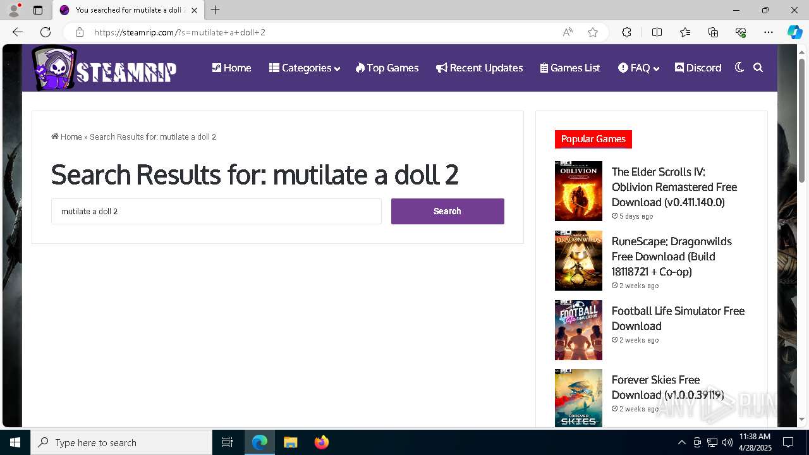
Task: Expand the FAQ dropdown menu
Action: tap(638, 68)
